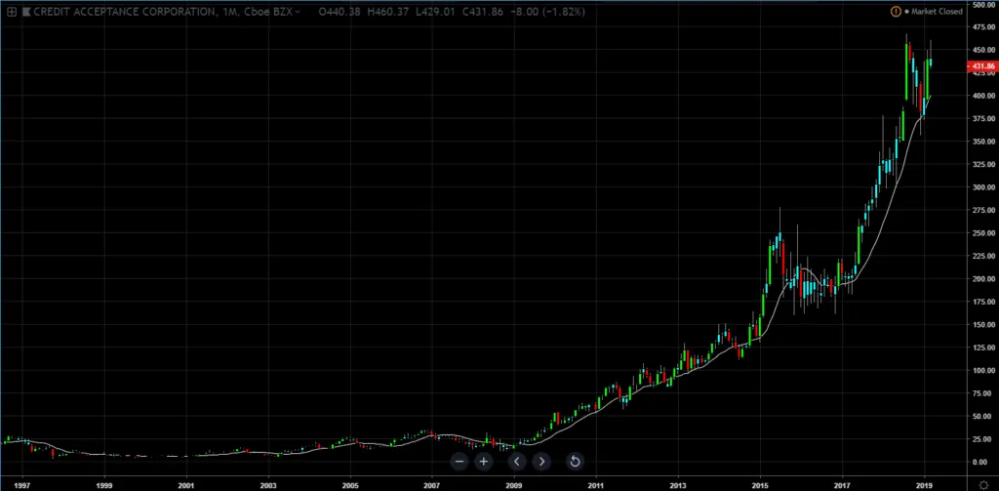Click the flag icon beside Credit Acceptance Corporation
Image resolution: width=999 pixels, height=491 pixels.
[x=26, y=12]
